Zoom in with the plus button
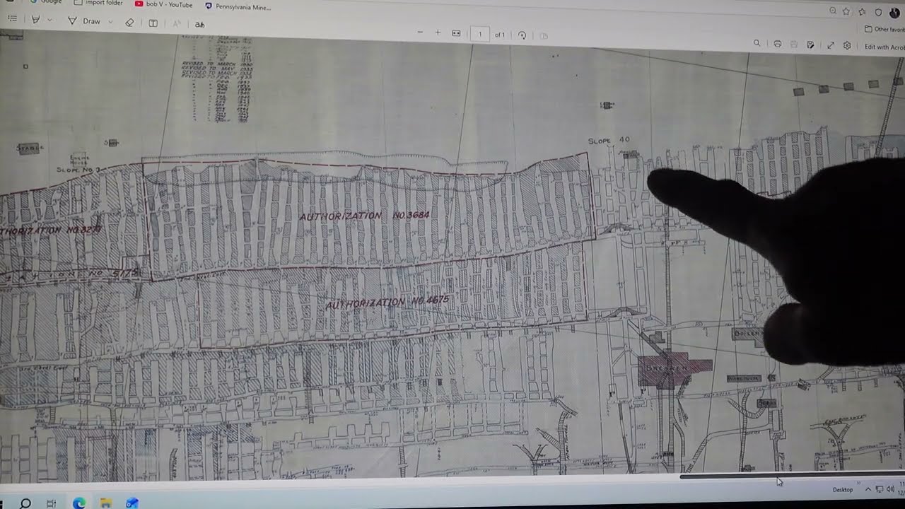The image size is (905, 509). point(438,33)
